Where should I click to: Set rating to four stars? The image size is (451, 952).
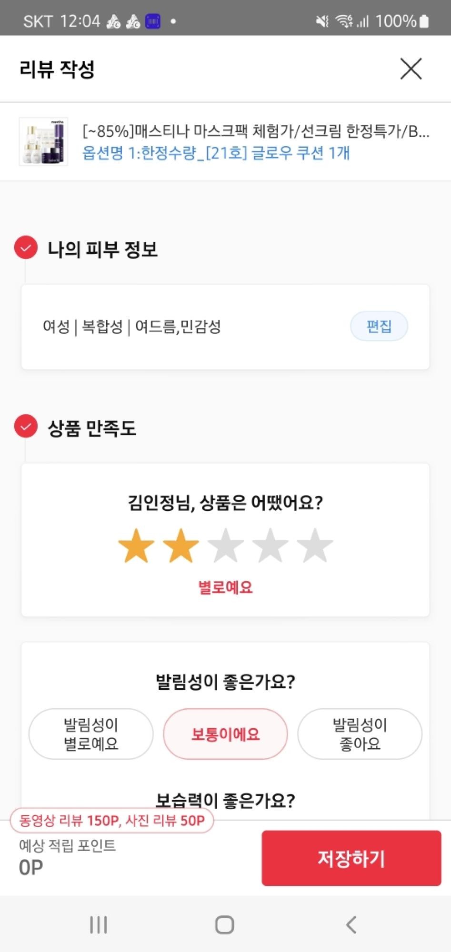click(x=270, y=545)
